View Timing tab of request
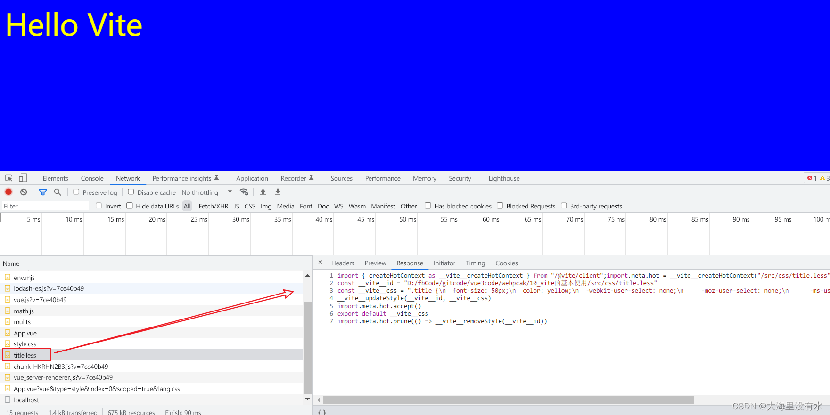Viewport: 830px width, 415px height. [475, 263]
